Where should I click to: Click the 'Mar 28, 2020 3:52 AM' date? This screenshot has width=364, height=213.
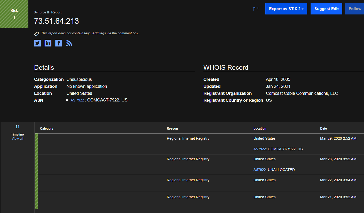coord(338,159)
